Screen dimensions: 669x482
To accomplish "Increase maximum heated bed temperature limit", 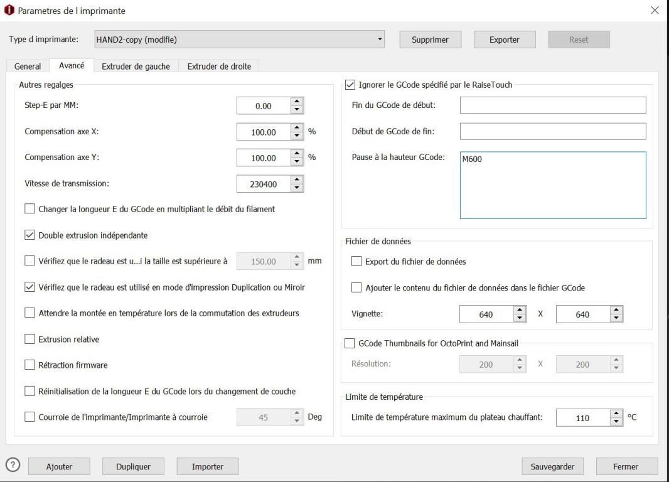I will [616, 414].
